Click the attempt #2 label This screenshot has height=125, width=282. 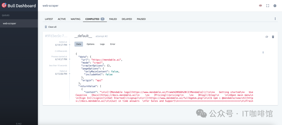101,36
